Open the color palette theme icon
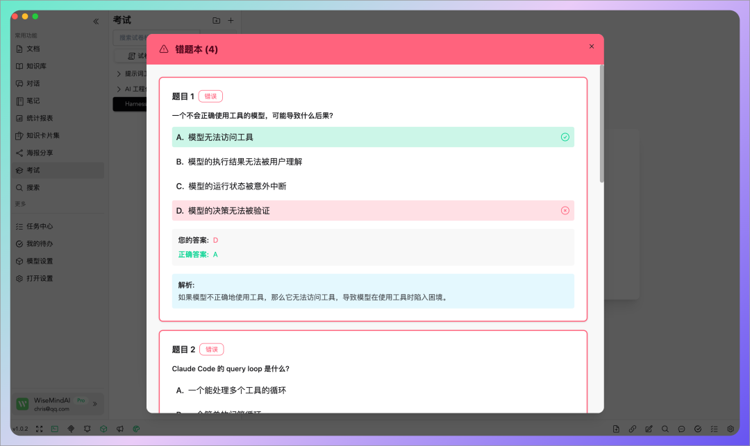 click(136, 429)
